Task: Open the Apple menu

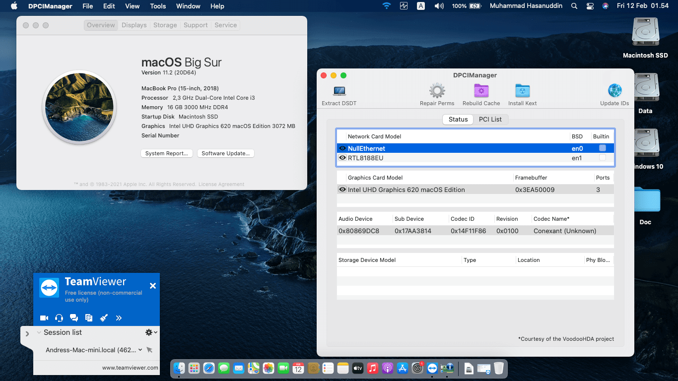Action: point(14,6)
